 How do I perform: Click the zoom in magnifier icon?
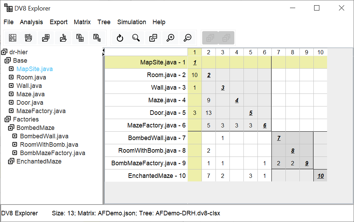(170, 38)
